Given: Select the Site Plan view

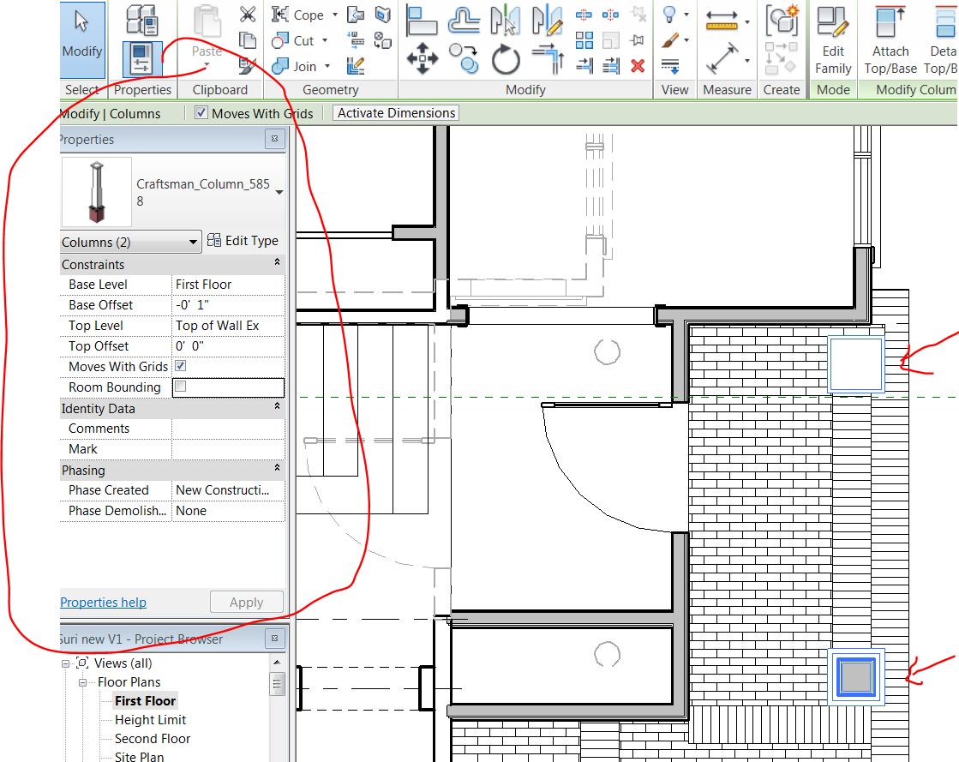Looking at the screenshot, I should tap(139, 756).
